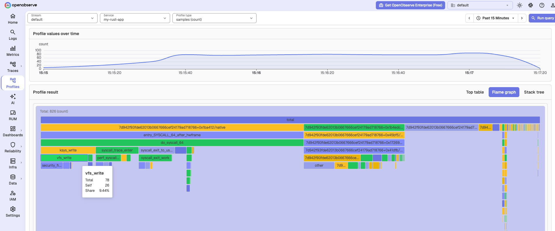This screenshot has height=231, width=555.
Task: Select the entry_SYSCALL_64_after_hwframe frame
Action: (172, 135)
